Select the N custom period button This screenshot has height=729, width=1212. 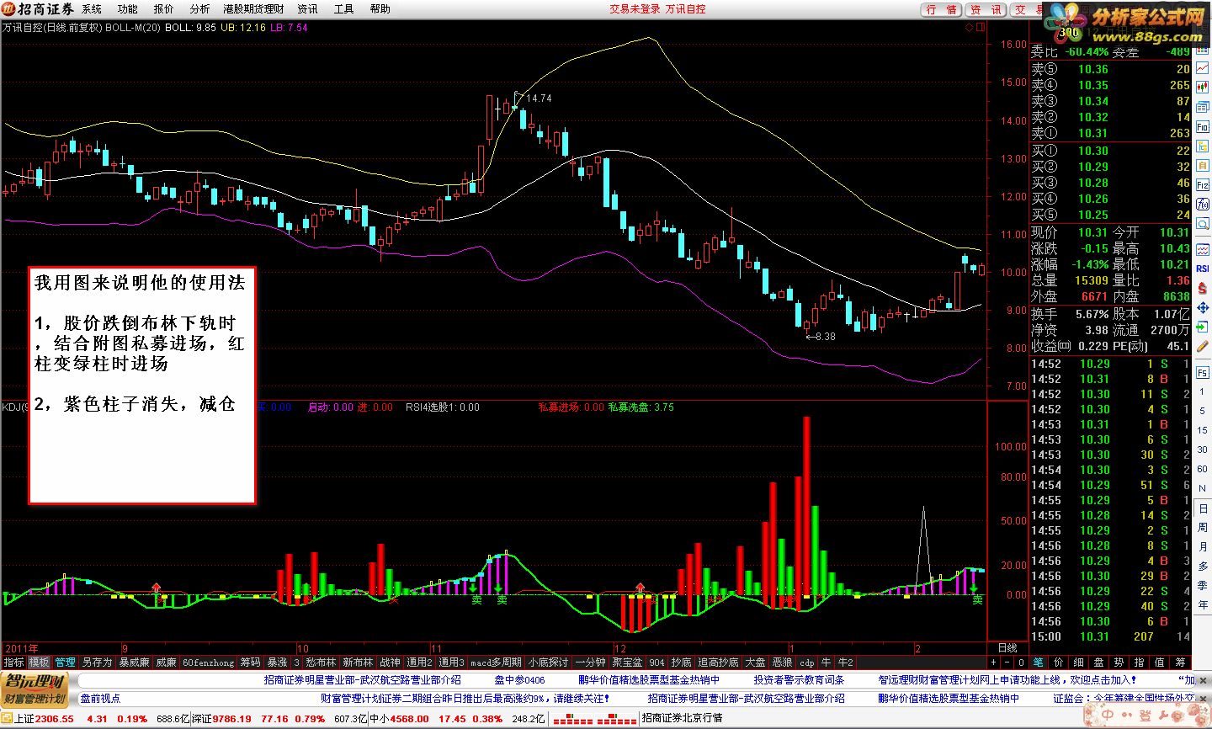[1203, 488]
